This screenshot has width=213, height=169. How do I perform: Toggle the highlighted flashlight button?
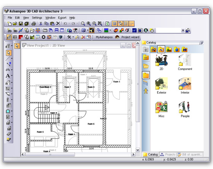92,30
